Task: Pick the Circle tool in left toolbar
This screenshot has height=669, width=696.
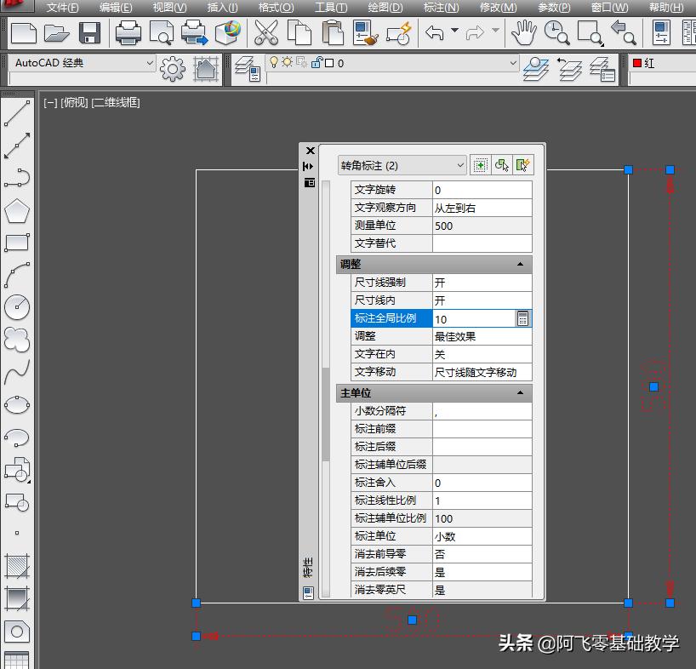Action: coord(17,307)
